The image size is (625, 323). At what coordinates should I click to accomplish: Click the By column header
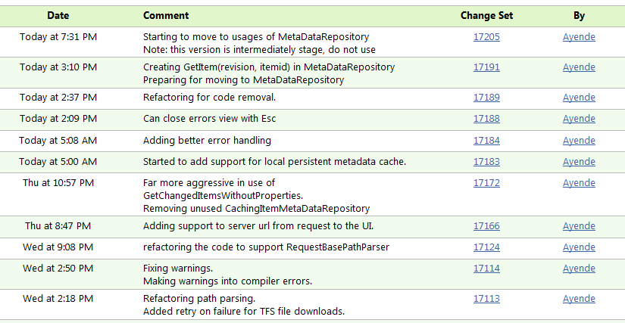pos(579,16)
